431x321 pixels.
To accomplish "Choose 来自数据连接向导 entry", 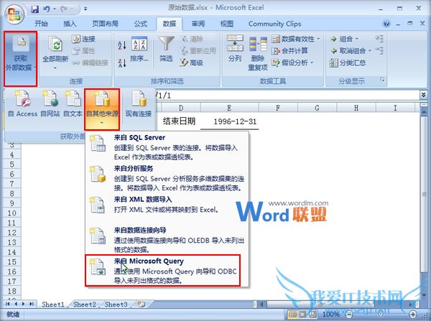I will (167, 240).
